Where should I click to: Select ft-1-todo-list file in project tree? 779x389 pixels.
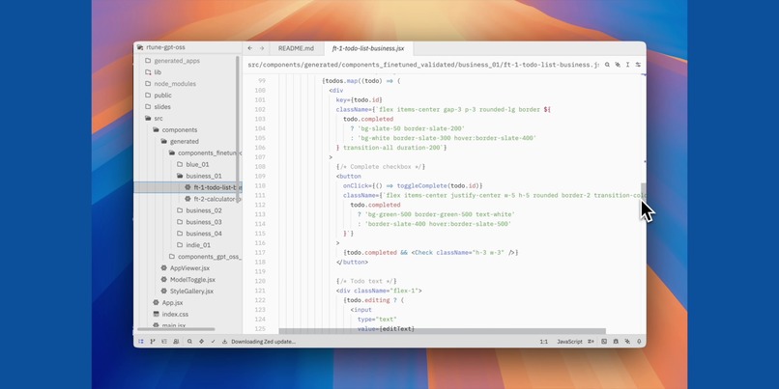pyautogui.click(x=188, y=187)
